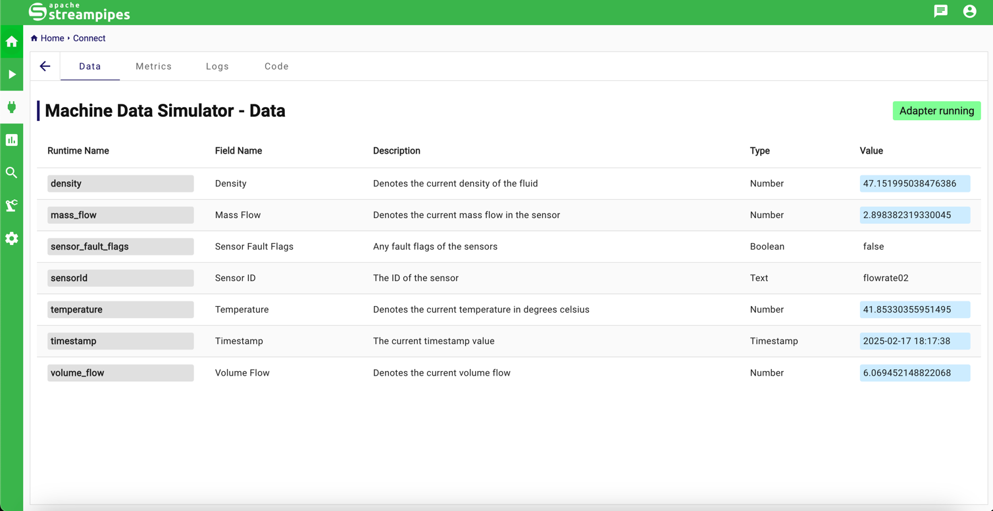993x511 pixels.
Task: Open the Code tab
Action: (276, 66)
